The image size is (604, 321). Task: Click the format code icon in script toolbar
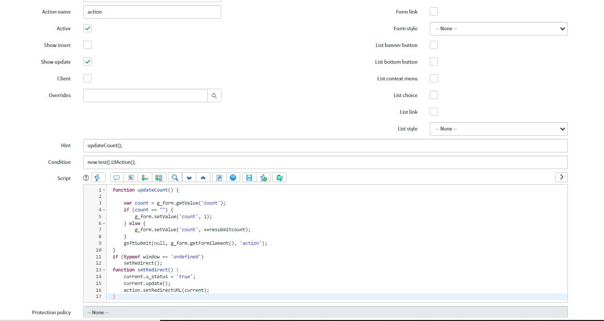(131, 178)
